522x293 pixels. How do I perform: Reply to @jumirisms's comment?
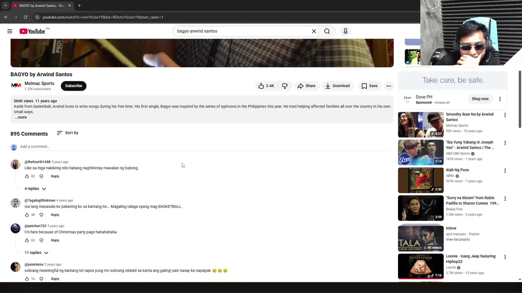click(55, 279)
